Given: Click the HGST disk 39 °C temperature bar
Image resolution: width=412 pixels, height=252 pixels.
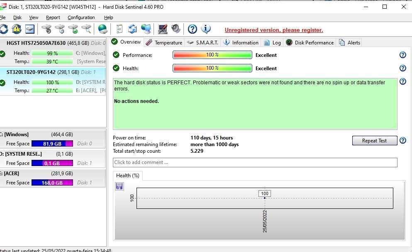Looking at the screenshot, I should [x=52, y=61].
